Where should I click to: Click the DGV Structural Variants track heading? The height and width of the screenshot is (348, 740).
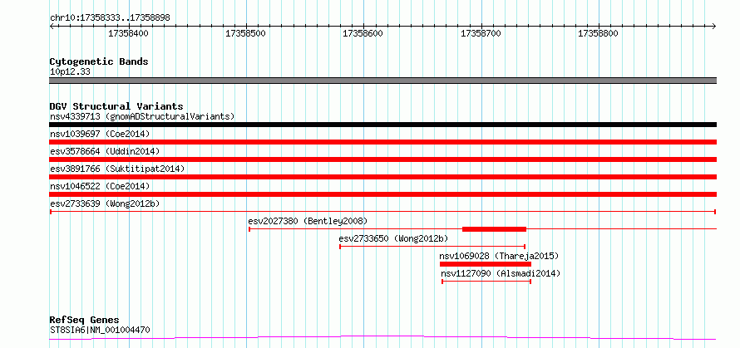116,106
